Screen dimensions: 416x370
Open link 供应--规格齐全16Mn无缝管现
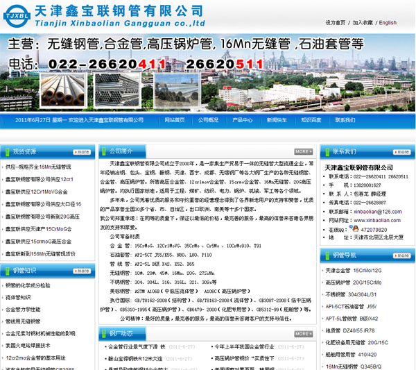38,167
